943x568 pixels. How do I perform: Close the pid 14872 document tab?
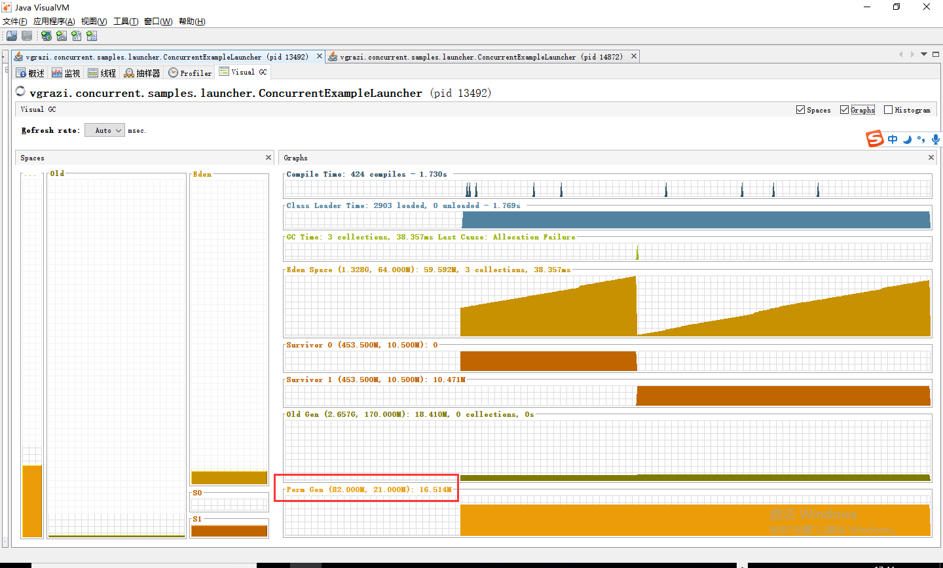[x=634, y=56]
